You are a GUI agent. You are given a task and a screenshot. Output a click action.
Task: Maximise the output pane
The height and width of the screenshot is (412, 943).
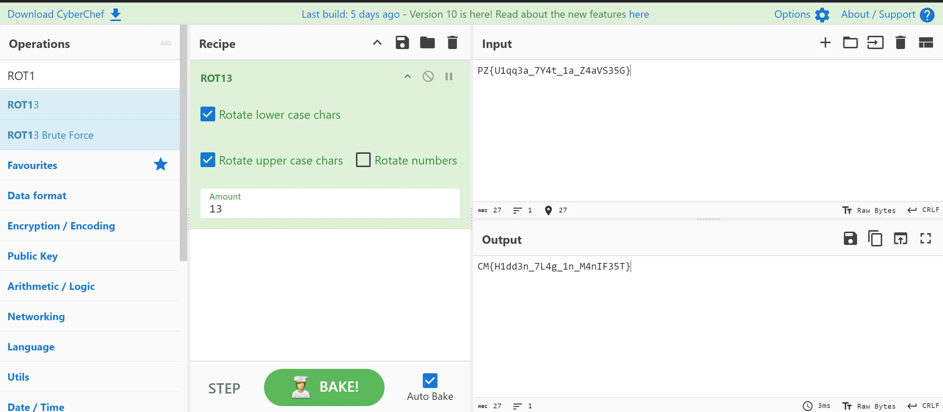(x=925, y=239)
